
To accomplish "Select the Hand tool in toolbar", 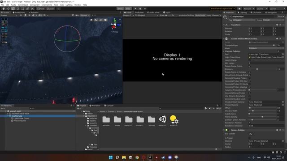I will (x=4, y=9).
